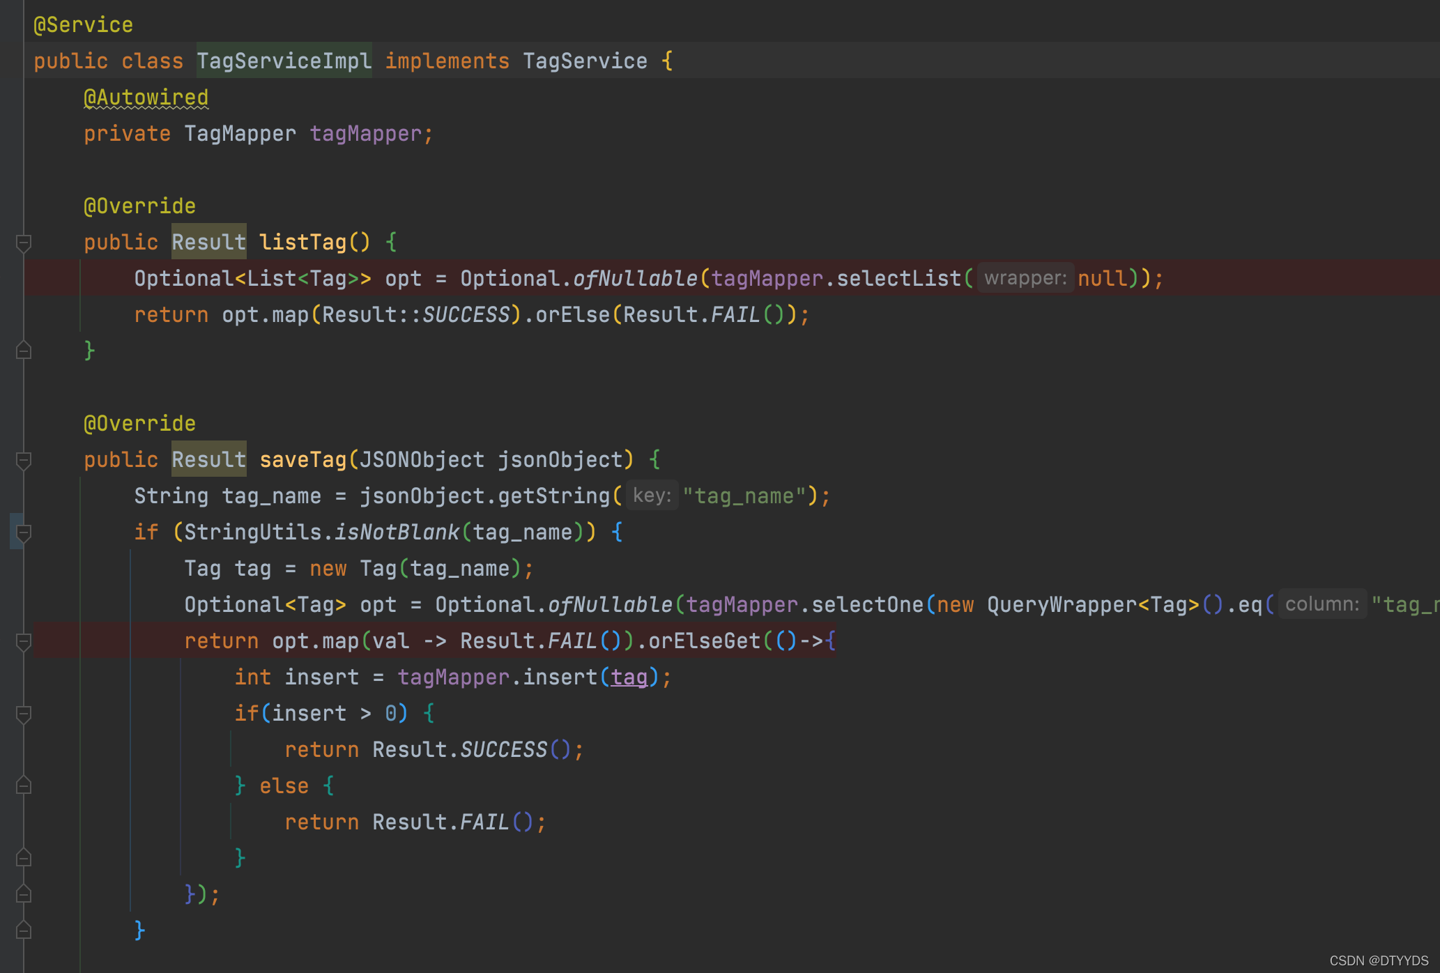Click QueryWrapper in the selectOne line
This screenshot has height=973, width=1440.
tap(1062, 605)
